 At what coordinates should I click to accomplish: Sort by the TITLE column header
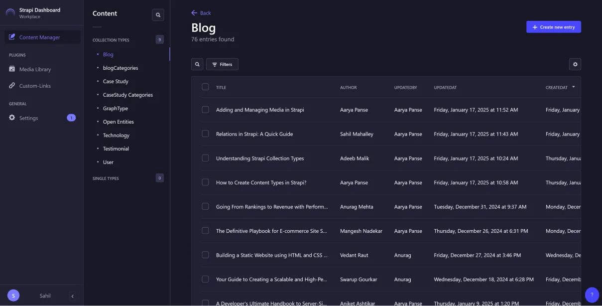point(221,88)
